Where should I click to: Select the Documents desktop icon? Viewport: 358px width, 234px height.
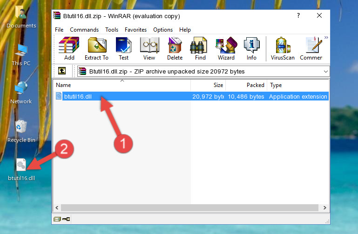[x=21, y=17]
